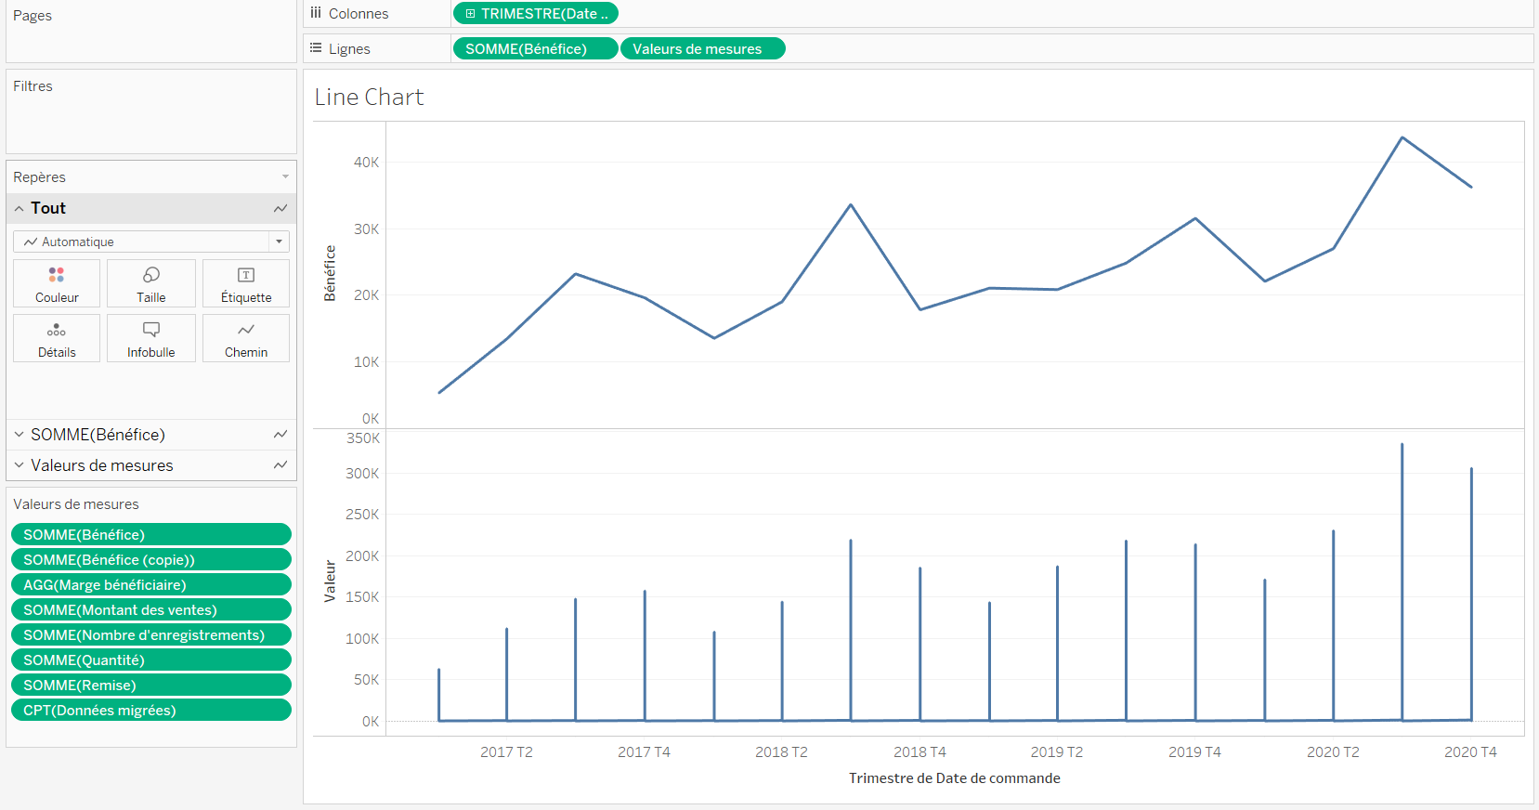
Task: Select the SOMME(Bénéfice) pill on Lignes shelf
Action: (535, 48)
